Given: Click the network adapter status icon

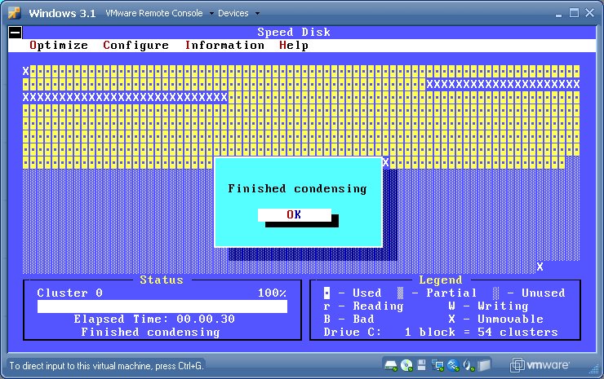Looking at the screenshot, I should 437,364.
